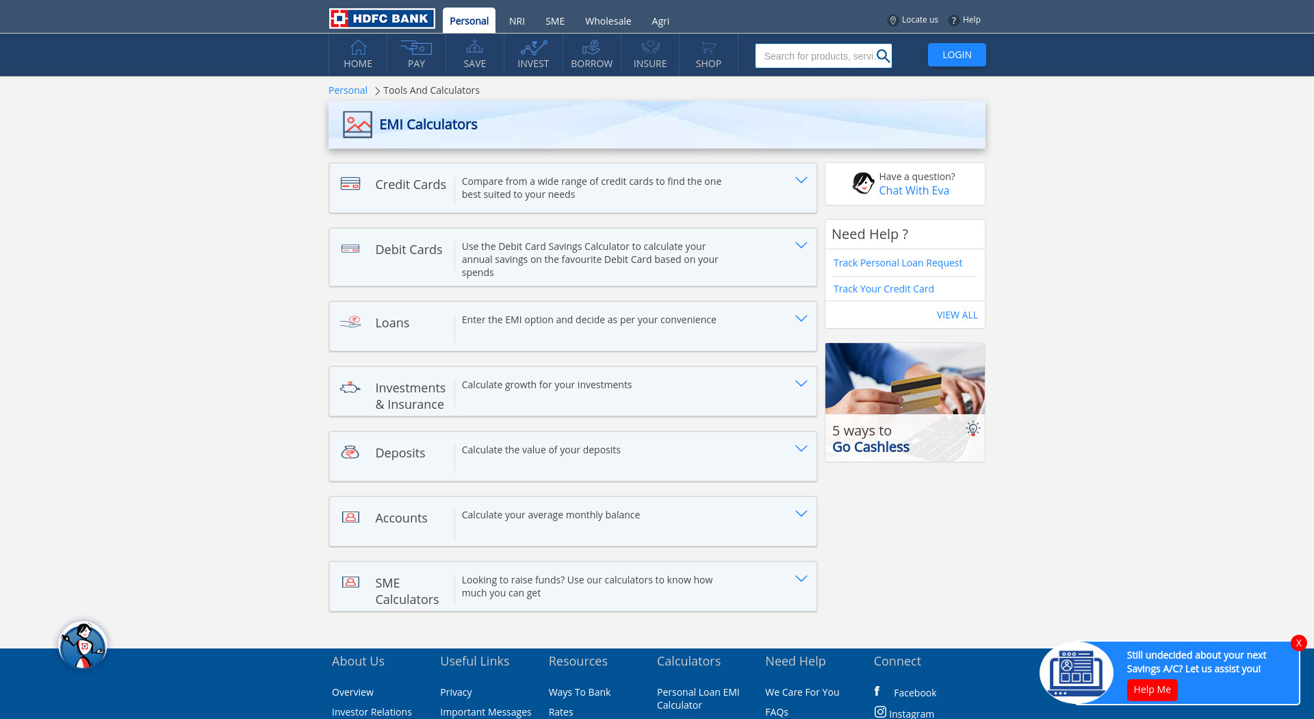This screenshot has width=1314, height=719.
Task: Click the Investments piggy bank icon
Action: [350, 388]
